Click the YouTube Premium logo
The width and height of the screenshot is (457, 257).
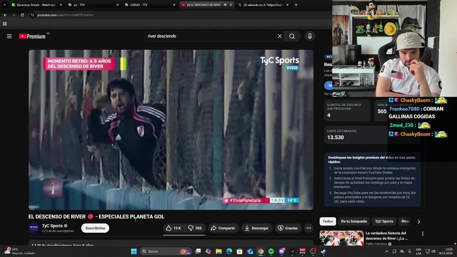32,36
